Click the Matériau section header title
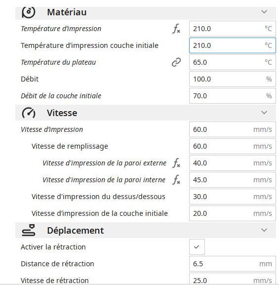The width and height of the screenshot is (279, 286). click(x=67, y=12)
